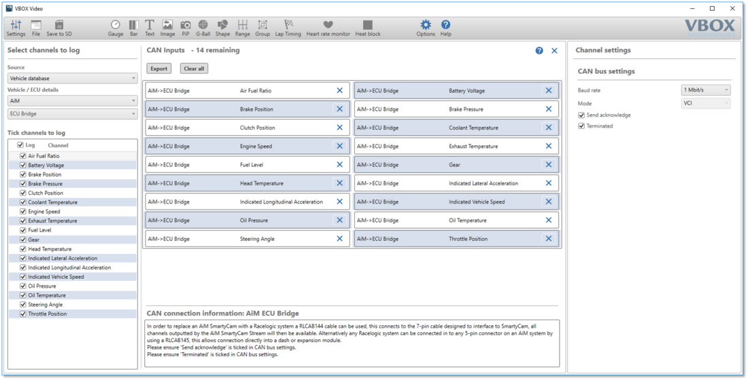Toggle the Log all channels checkbox
Image resolution: width=748 pixels, height=380 pixels.
[x=20, y=145]
